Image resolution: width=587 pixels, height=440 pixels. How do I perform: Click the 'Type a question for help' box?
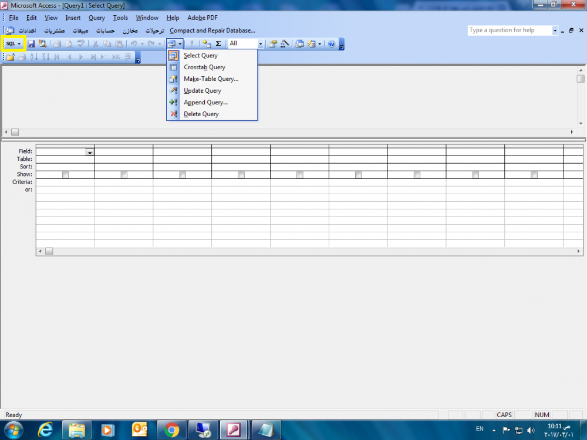click(510, 31)
